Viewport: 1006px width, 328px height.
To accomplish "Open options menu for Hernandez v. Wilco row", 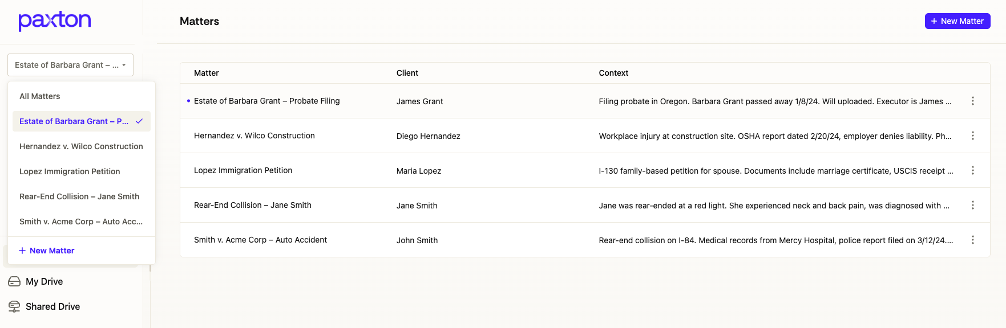I will (972, 136).
